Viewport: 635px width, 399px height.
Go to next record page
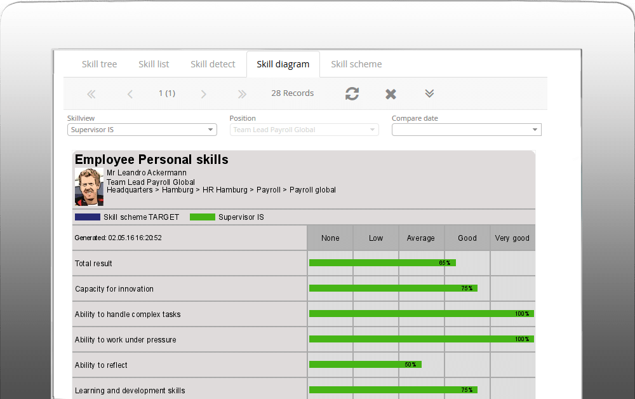point(203,95)
